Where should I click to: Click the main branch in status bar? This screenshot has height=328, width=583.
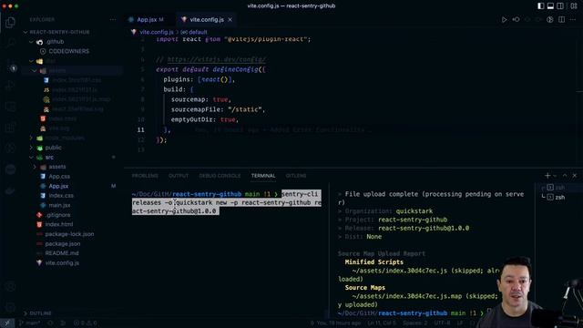tap(29, 323)
